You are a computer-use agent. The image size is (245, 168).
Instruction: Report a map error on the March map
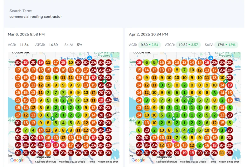point(108,162)
